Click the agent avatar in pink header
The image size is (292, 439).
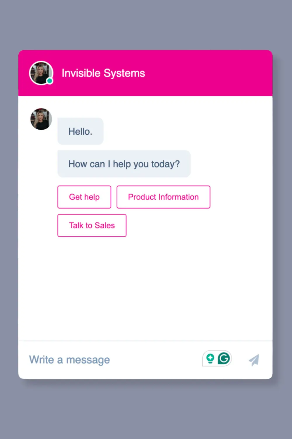point(41,73)
